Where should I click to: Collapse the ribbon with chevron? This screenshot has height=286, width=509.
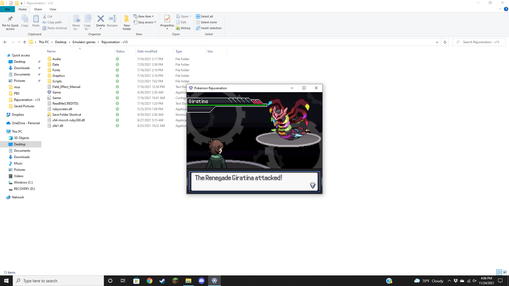point(500,9)
